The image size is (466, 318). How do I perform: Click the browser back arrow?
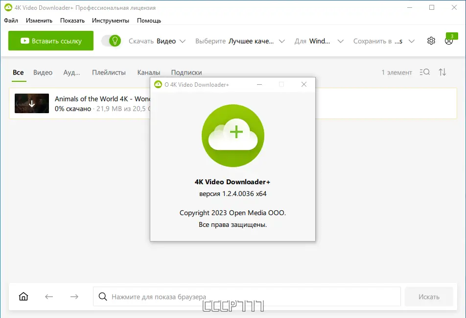pos(49,296)
